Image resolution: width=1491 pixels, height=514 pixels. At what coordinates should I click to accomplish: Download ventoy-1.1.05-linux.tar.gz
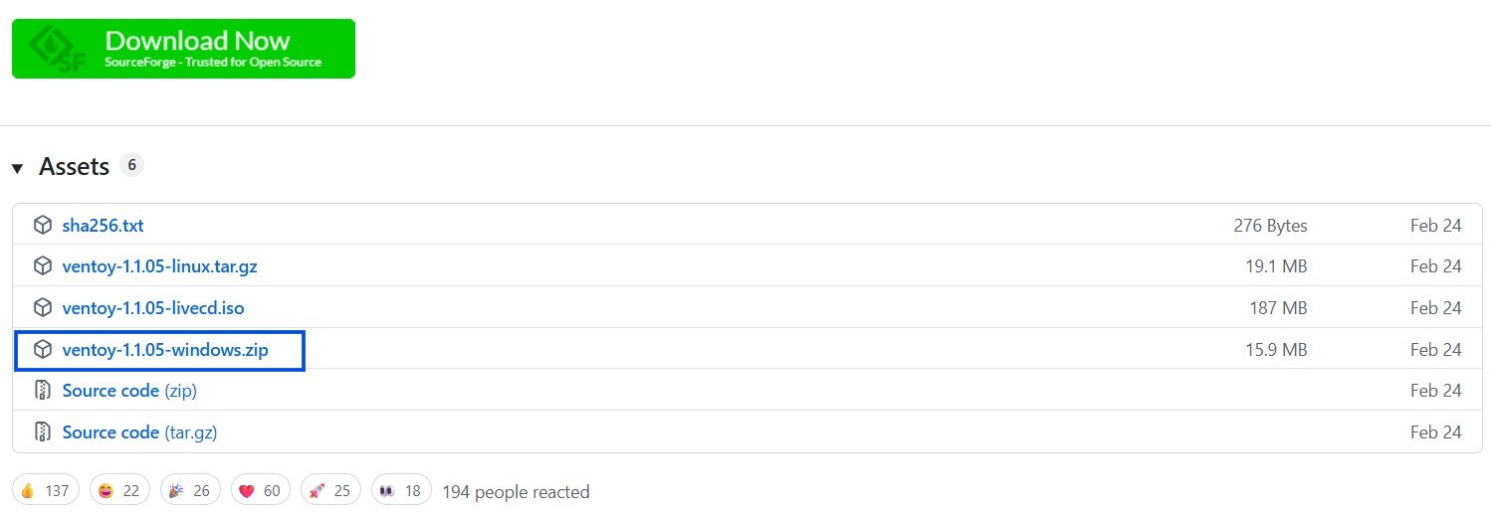159,266
